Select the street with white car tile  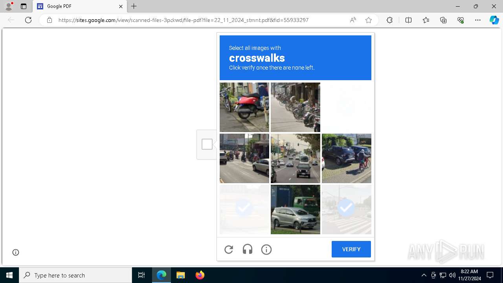click(x=244, y=158)
